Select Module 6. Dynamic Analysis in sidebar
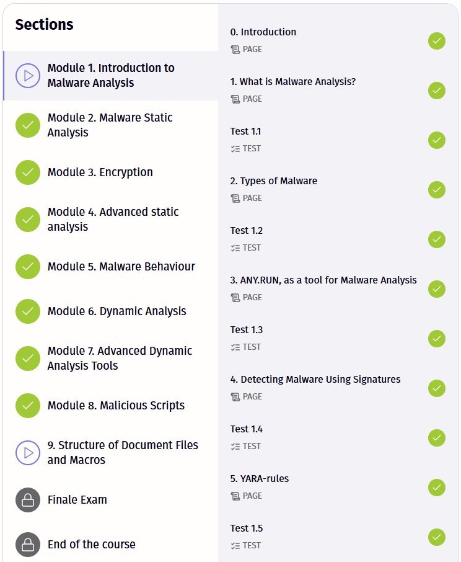Viewport: 461px width, 562px height. point(116,311)
